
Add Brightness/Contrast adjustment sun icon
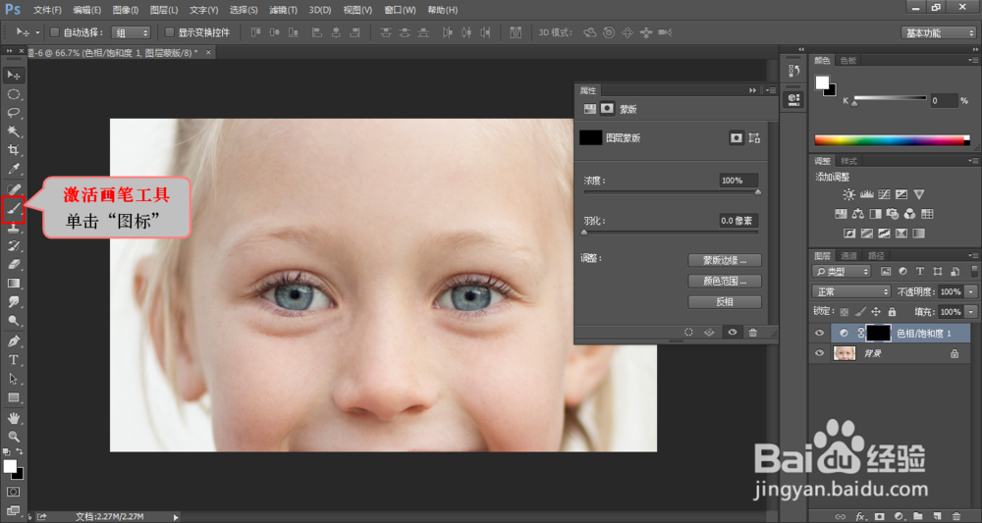click(x=848, y=194)
